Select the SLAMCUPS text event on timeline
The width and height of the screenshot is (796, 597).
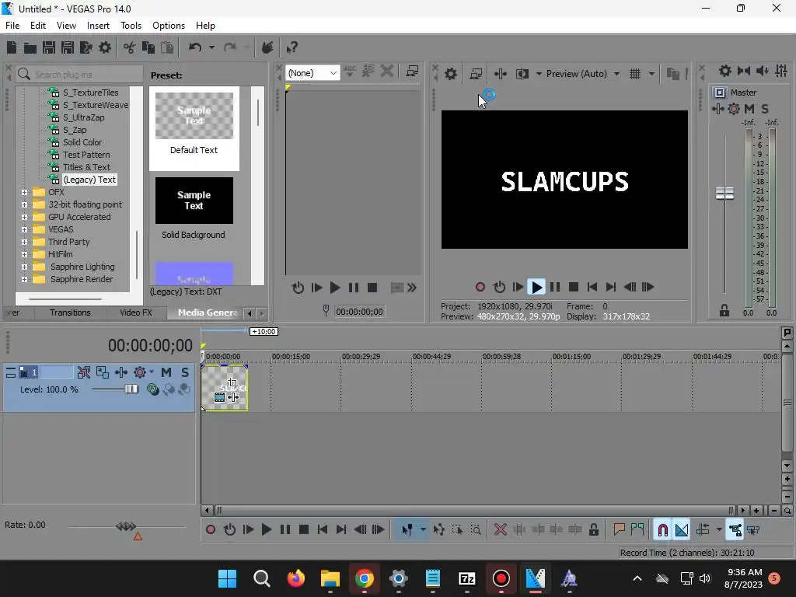(225, 388)
